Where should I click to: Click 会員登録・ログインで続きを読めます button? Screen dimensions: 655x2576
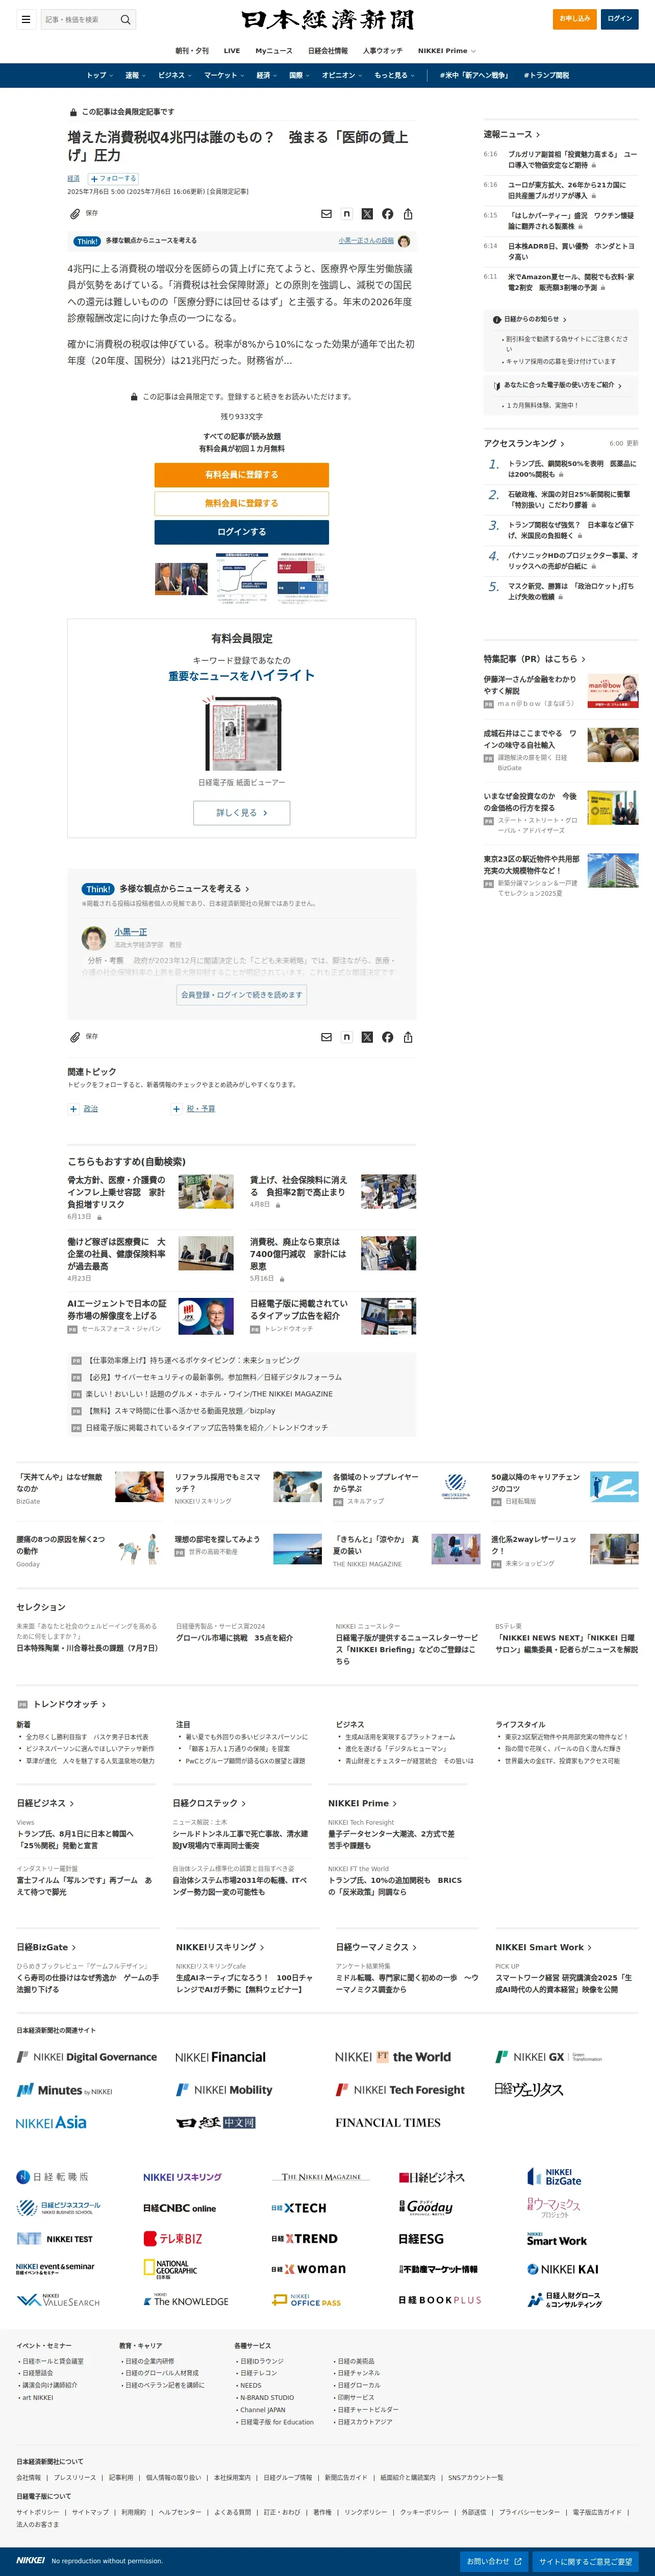click(x=241, y=994)
